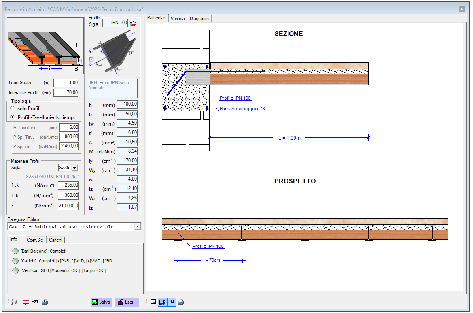Screen dimensions: 473x313
Task: Click the green Verifica status indicator
Action: 15,270
